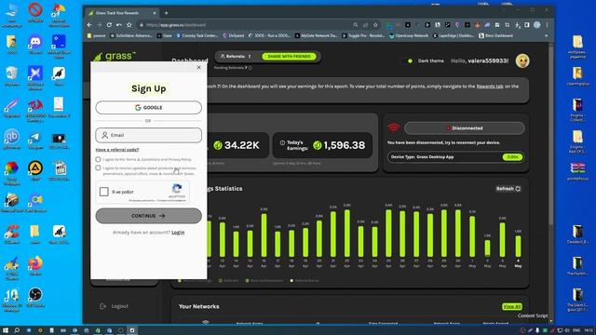Close the Grass browser tab

[x=155, y=13]
